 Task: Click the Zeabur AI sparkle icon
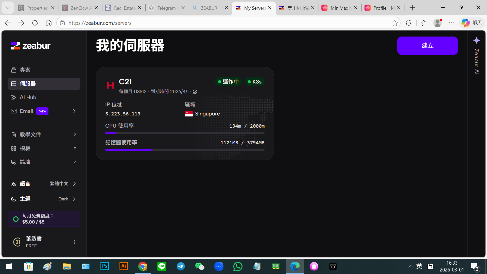(x=476, y=40)
